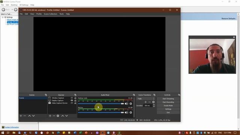Image resolution: width=240 pixels, height=135 pixels.
Task: Open Mic/Aux audio settings gear
Action: click(131, 112)
